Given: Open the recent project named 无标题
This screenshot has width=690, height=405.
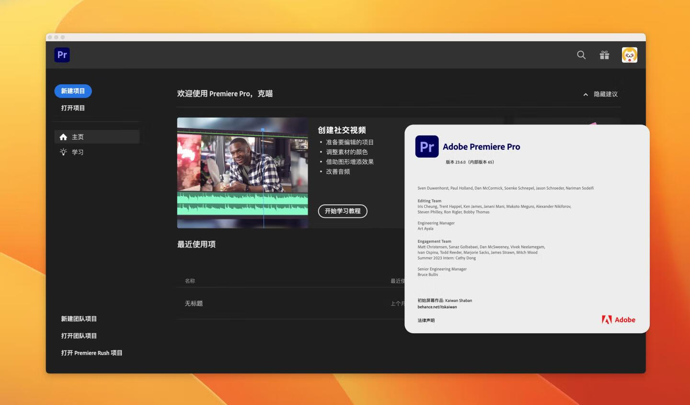Looking at the screenshot, I should [194, 303].
